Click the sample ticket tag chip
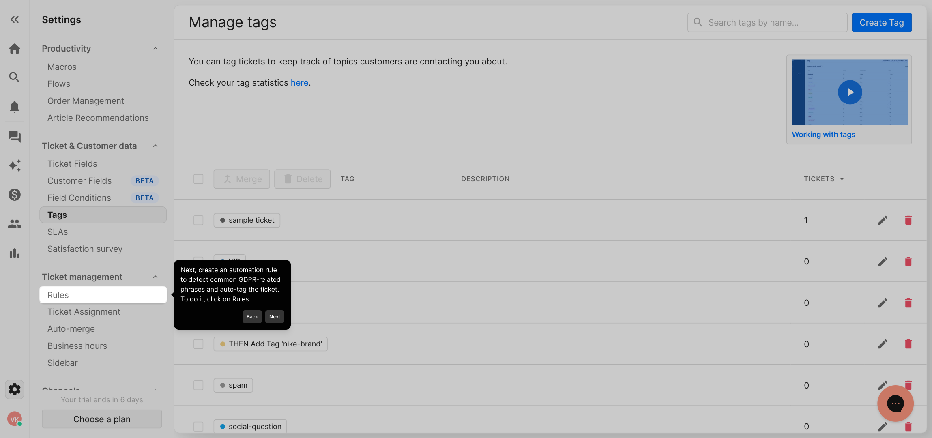This screenshot has width=932, height=438. [x=247, y=220]
